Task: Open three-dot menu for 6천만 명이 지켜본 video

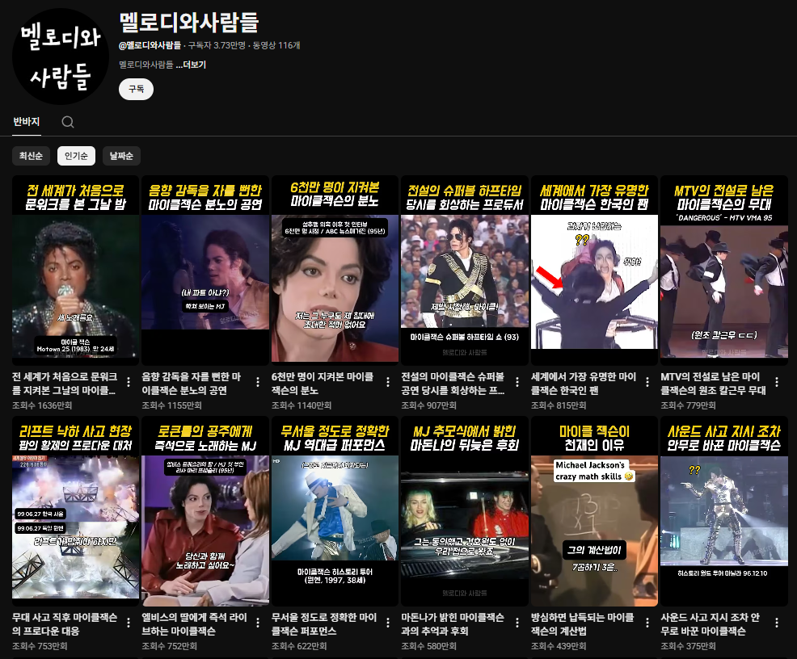Action: coord(388,382)
